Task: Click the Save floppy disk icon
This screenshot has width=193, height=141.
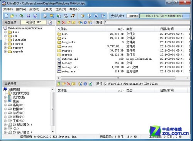Action: (29, 16)
